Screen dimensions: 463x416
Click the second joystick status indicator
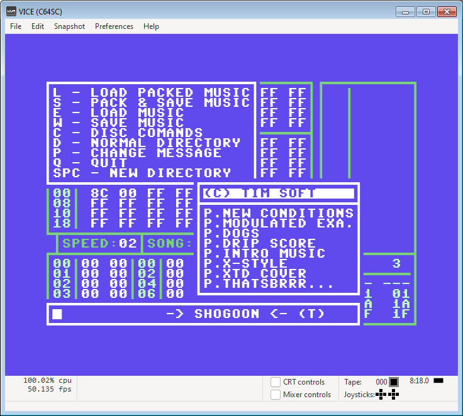tap(393, 394)
